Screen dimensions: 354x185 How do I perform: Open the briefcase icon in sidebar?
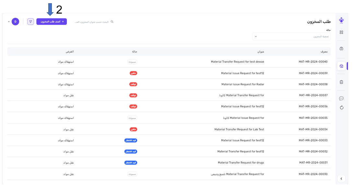tap(341, 49)
